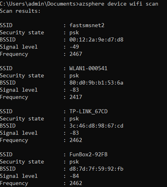Click WLAN1-000541's -83 signal level
167x187 pixels.
[x=74, y=90]
